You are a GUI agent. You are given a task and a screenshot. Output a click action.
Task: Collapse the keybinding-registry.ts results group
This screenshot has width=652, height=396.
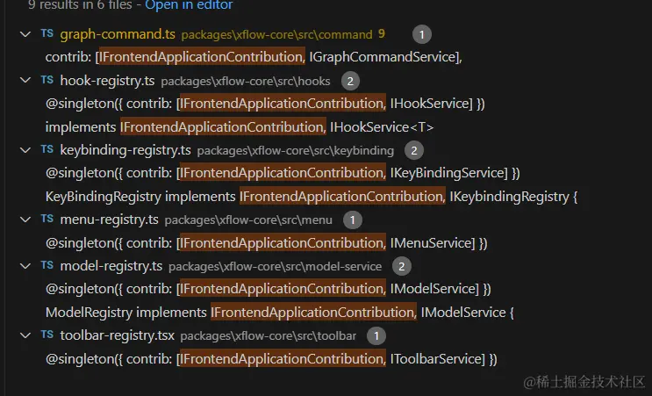click(x=25, y=150)
